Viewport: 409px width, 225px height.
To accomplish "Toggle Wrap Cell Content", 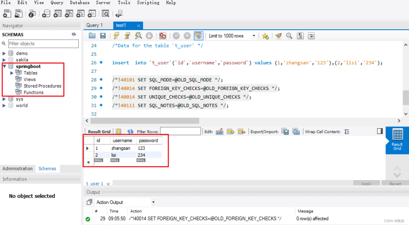I will click(347, 131).
